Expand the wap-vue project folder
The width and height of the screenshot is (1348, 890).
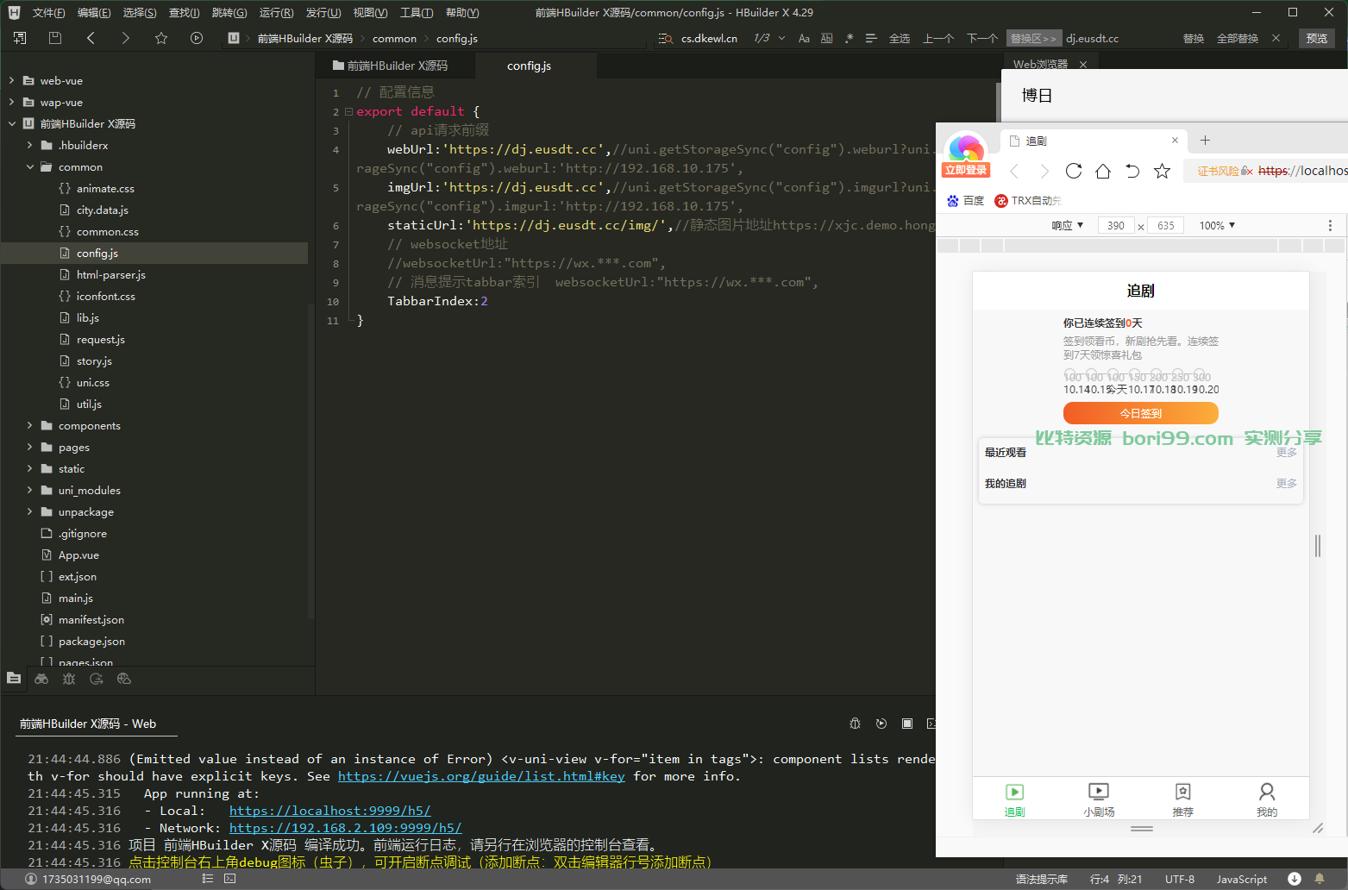pyautogui.click(x=11, y=102)
